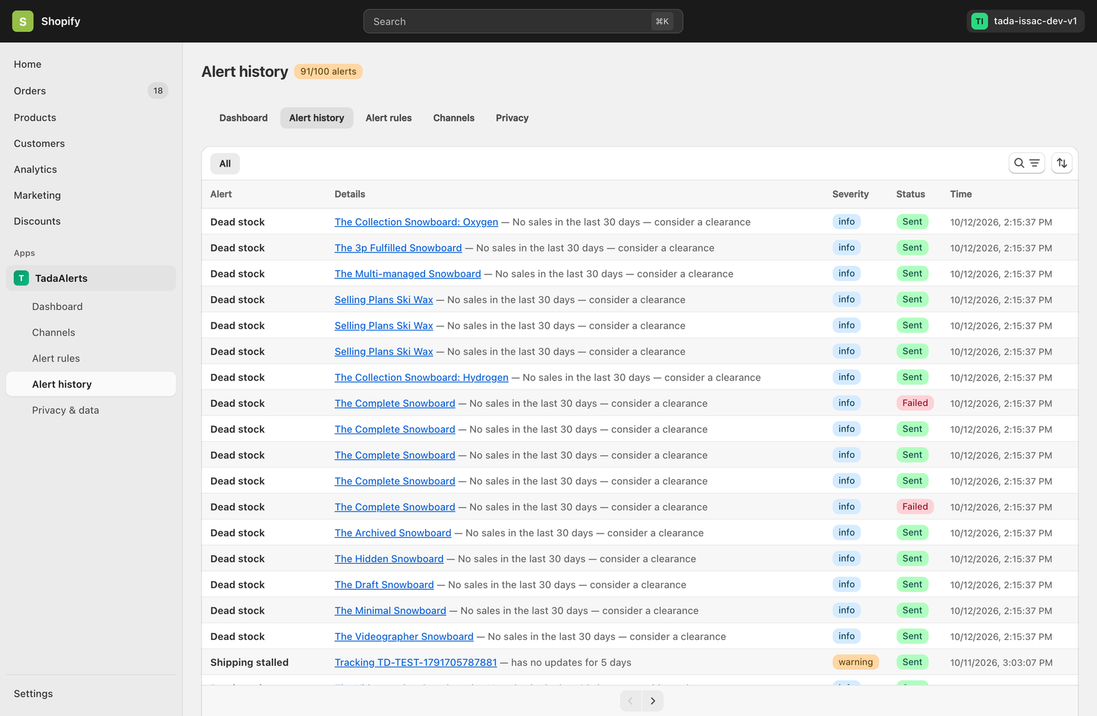Open the Alert rules tab
1097x716 pixels.
click(389, 118)
